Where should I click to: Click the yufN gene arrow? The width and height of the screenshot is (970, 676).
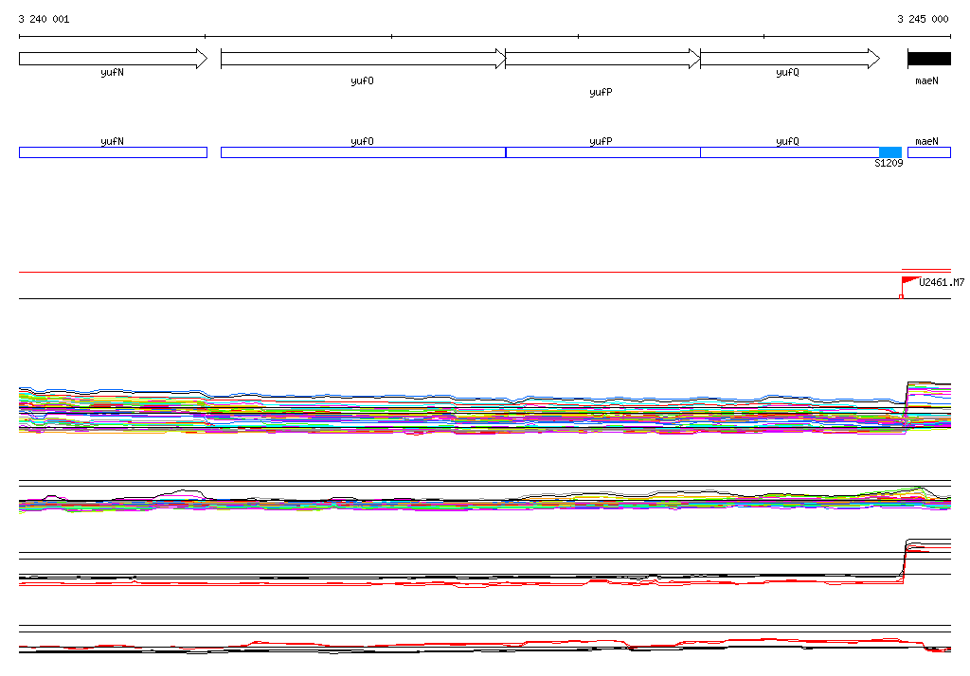point(114,59)
